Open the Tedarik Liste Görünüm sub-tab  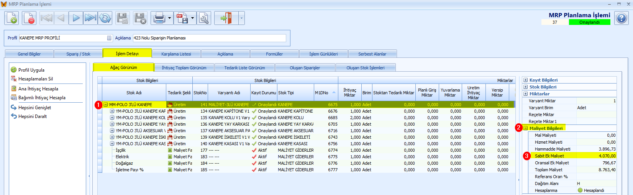coord(244,68)
